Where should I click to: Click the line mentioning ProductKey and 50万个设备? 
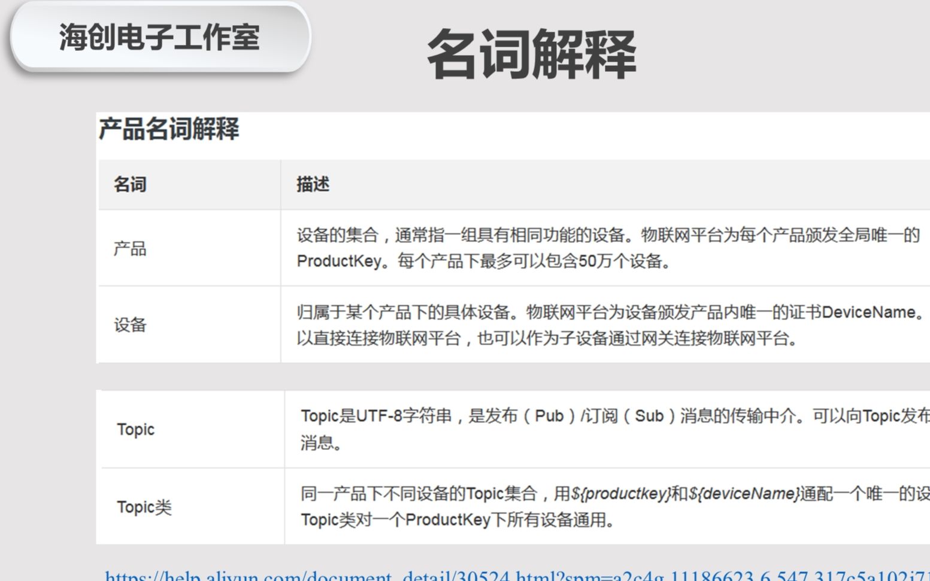coord(484,261)
